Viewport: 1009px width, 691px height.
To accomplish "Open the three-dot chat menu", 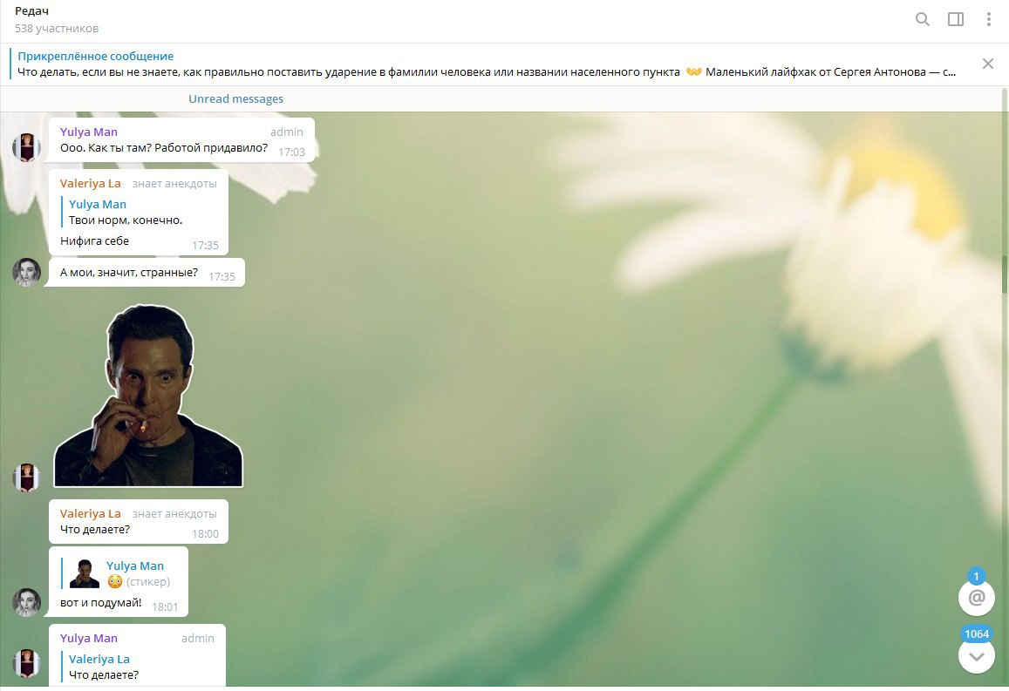I will click(988, 19).
